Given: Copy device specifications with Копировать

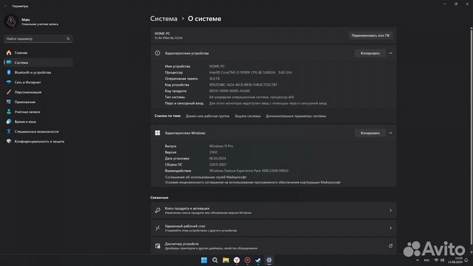Looking at the screenshot, I should (x=370, y=53).
